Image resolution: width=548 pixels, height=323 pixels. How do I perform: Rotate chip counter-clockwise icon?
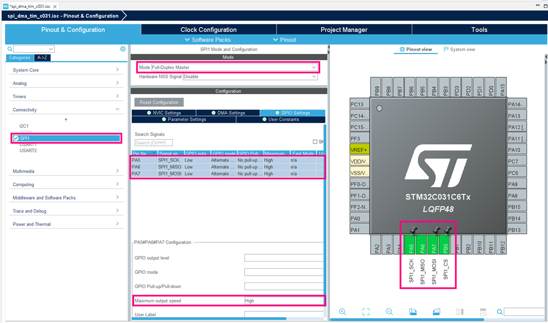click(x=436, y=312)
